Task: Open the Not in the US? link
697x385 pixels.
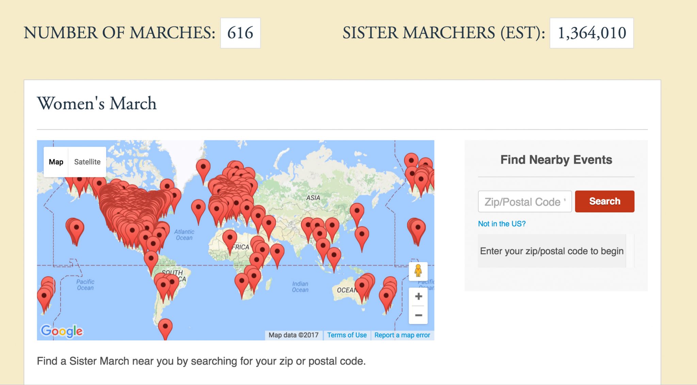Action: pos(501,224)
